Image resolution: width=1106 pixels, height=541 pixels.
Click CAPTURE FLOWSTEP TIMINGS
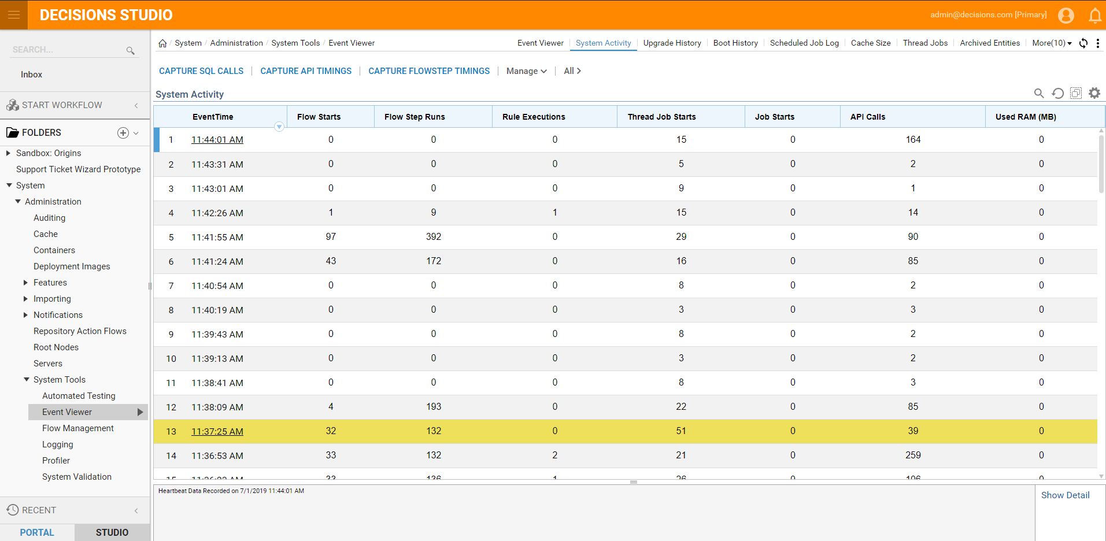point(429,71)
